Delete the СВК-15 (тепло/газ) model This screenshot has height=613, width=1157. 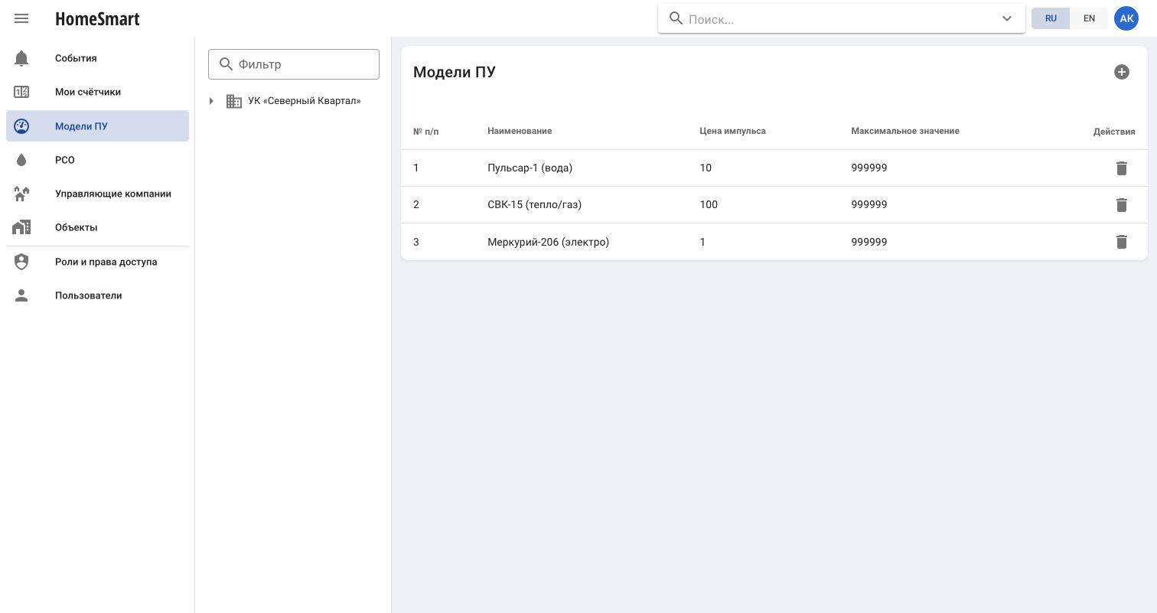coord(1122,205)
